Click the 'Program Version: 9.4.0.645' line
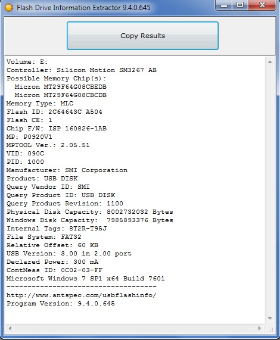This screenshot has width=280, height=340. tap(61, 303)
